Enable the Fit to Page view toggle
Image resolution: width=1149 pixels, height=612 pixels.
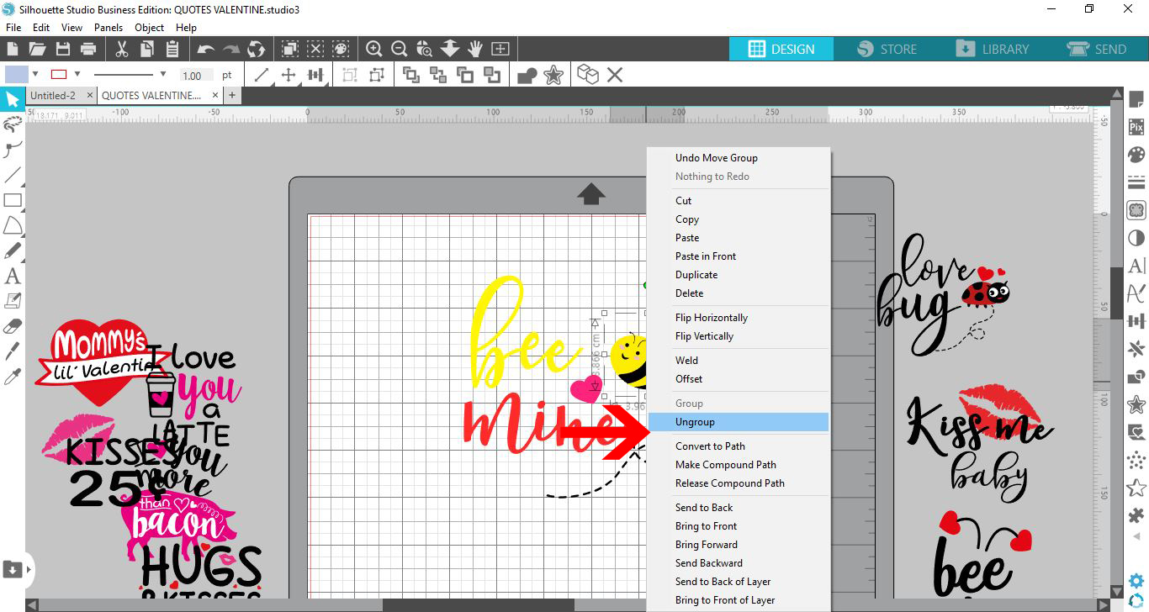coord(500,49)
